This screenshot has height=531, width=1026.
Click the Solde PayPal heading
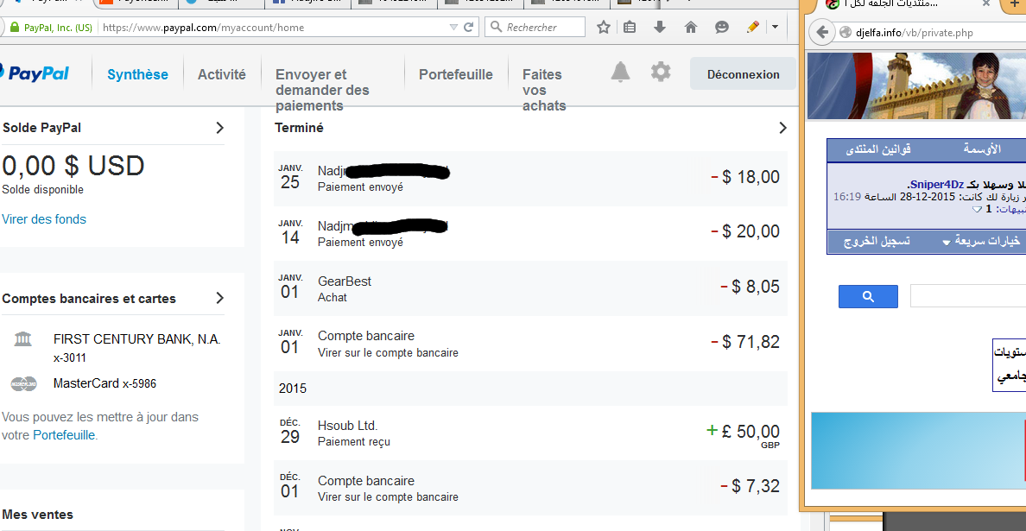click(x=41, y=128)
